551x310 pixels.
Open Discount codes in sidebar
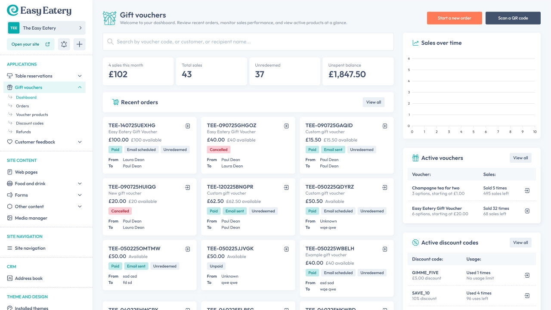30,123
